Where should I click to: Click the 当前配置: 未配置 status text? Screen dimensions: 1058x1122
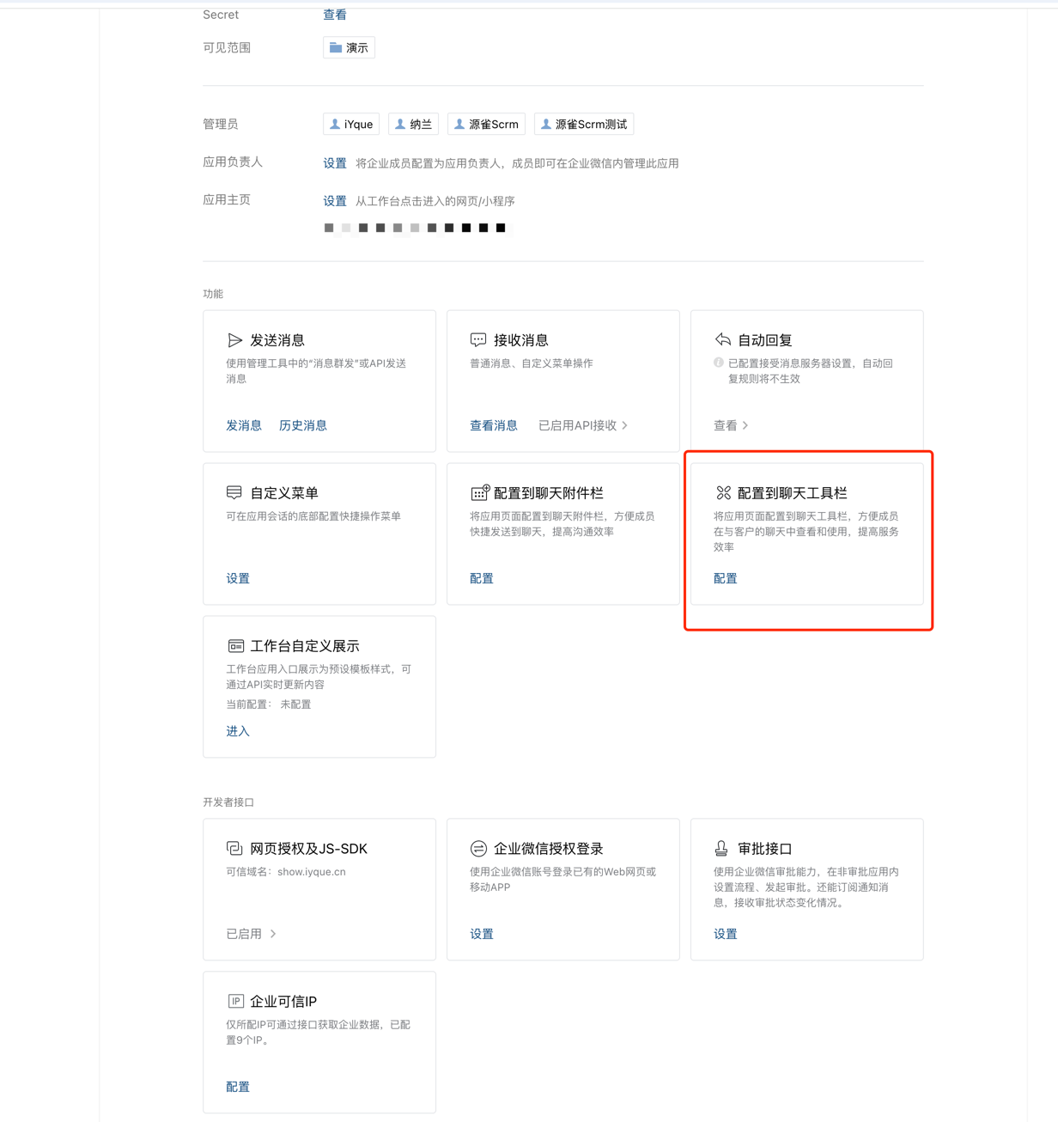point(269,704)
